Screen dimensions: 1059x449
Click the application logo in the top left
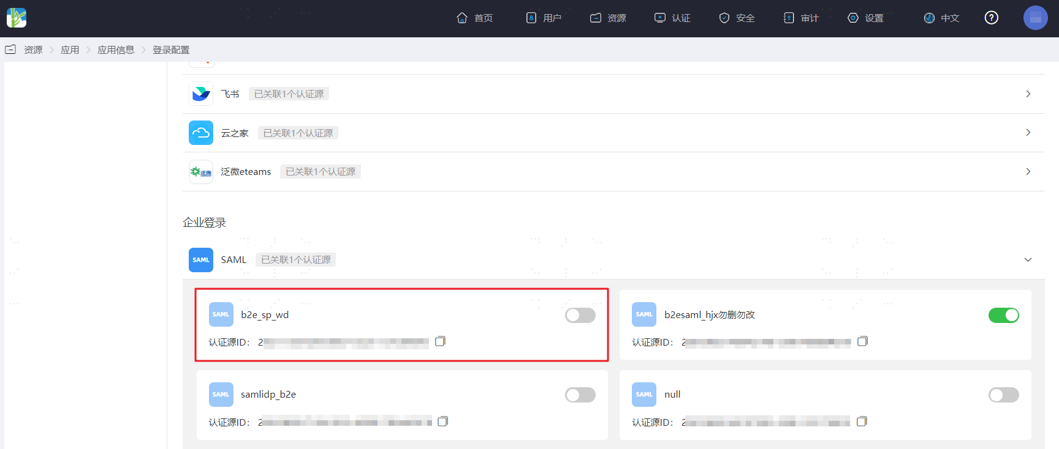pos(17,18)
